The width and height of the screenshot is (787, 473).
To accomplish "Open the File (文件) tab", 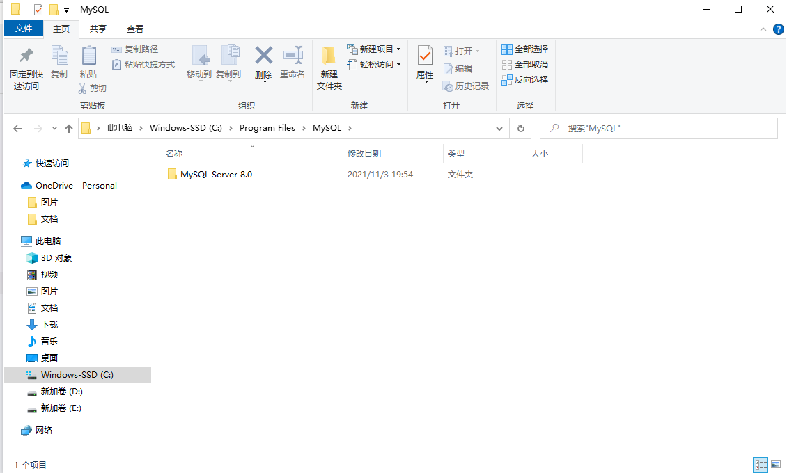I will click(24, 29).
